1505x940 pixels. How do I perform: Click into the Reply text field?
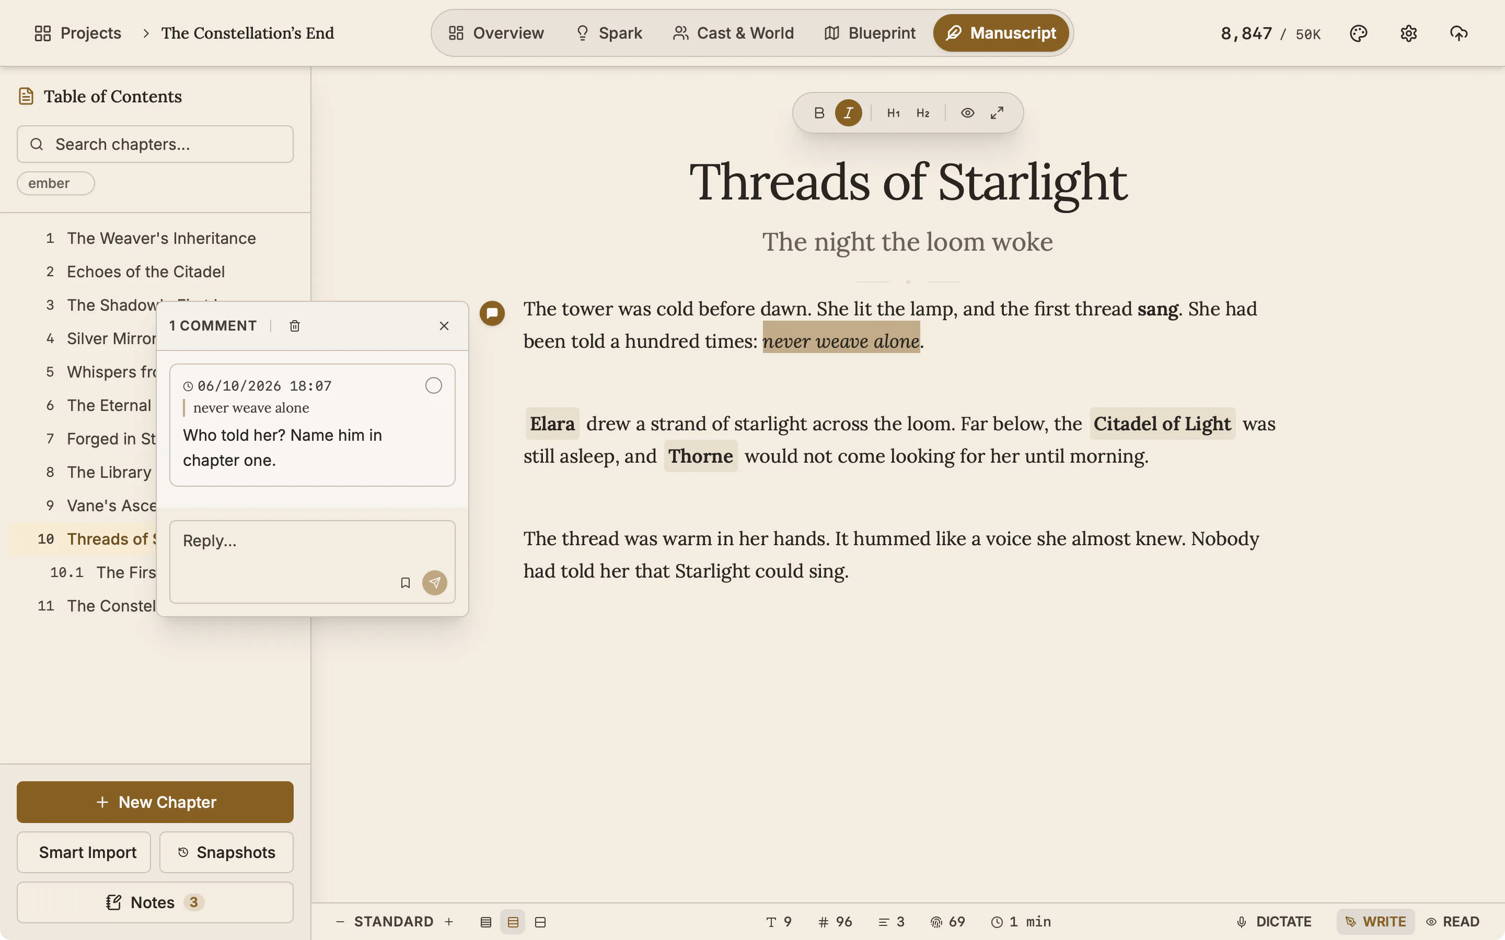(312, 561)
